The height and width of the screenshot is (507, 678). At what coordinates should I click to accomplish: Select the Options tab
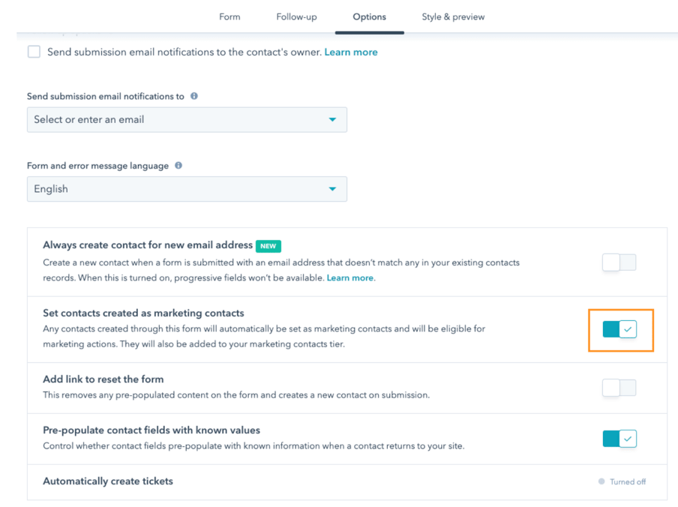coord(369,16)
